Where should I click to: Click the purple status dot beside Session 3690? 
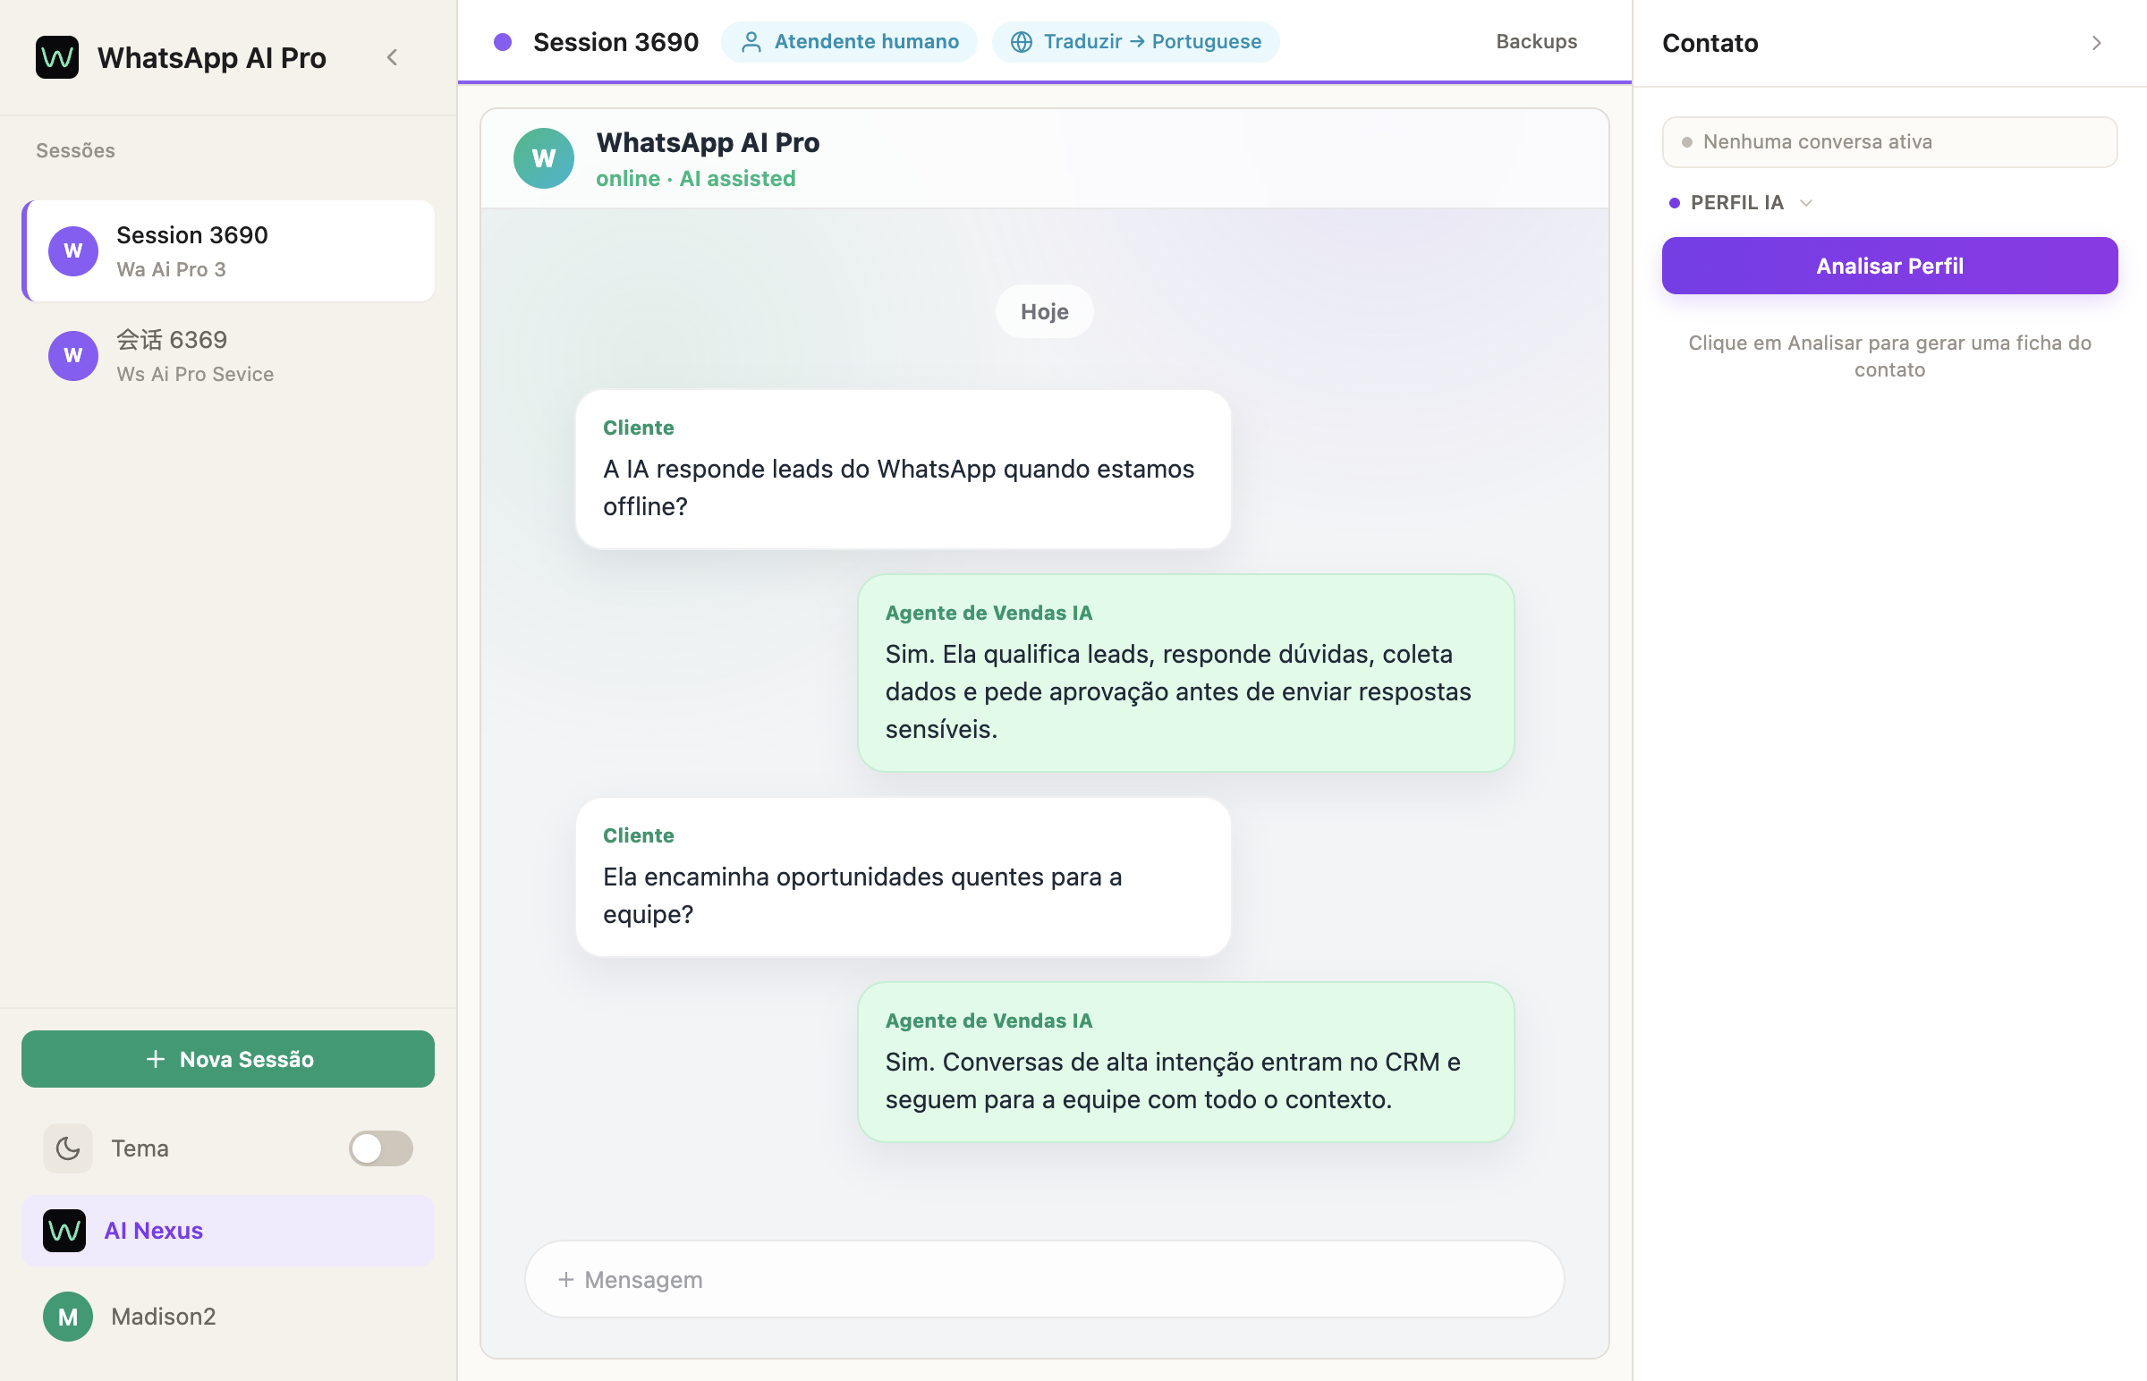pyautogui.click(x=503, y=42)
